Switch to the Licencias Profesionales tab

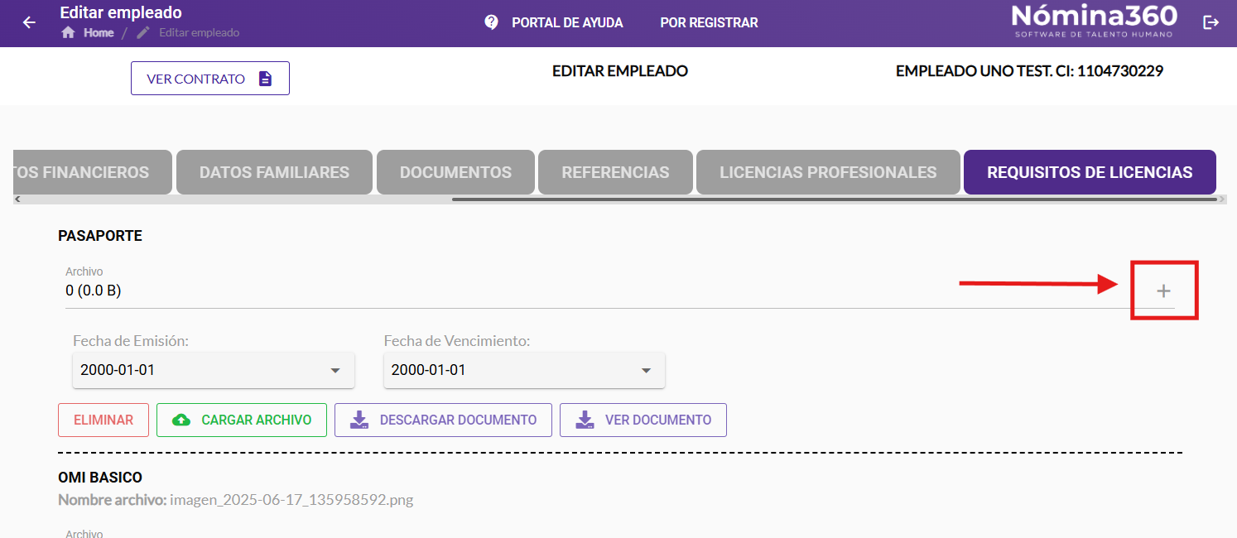tap(828, 172)
